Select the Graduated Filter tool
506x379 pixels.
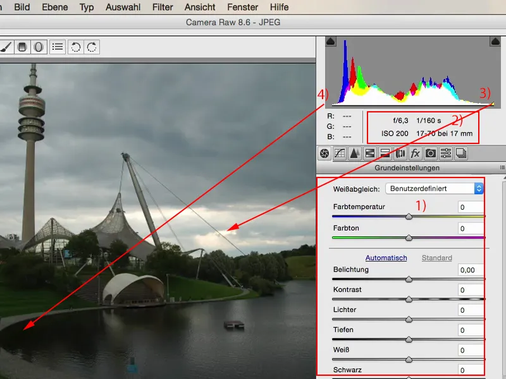(22, 47)
